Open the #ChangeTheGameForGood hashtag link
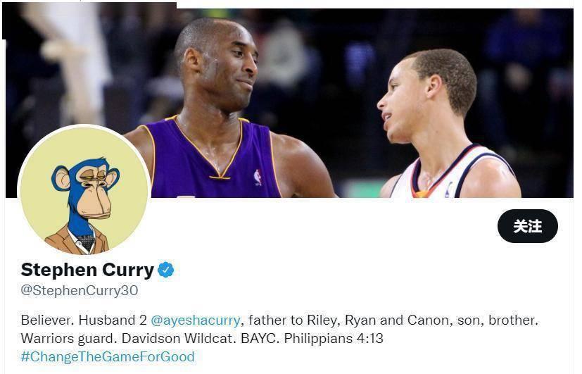The image size is (582, 374). click(108, 356)
